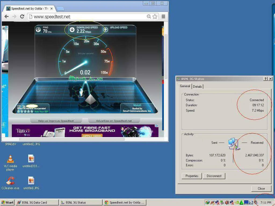This screenshot has height=206, width=275.
Task: Click the 7.2 Mbps speed value
Action: 258,111
